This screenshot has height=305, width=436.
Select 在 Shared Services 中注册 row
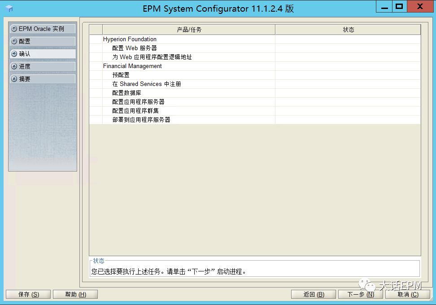[255, 84]
